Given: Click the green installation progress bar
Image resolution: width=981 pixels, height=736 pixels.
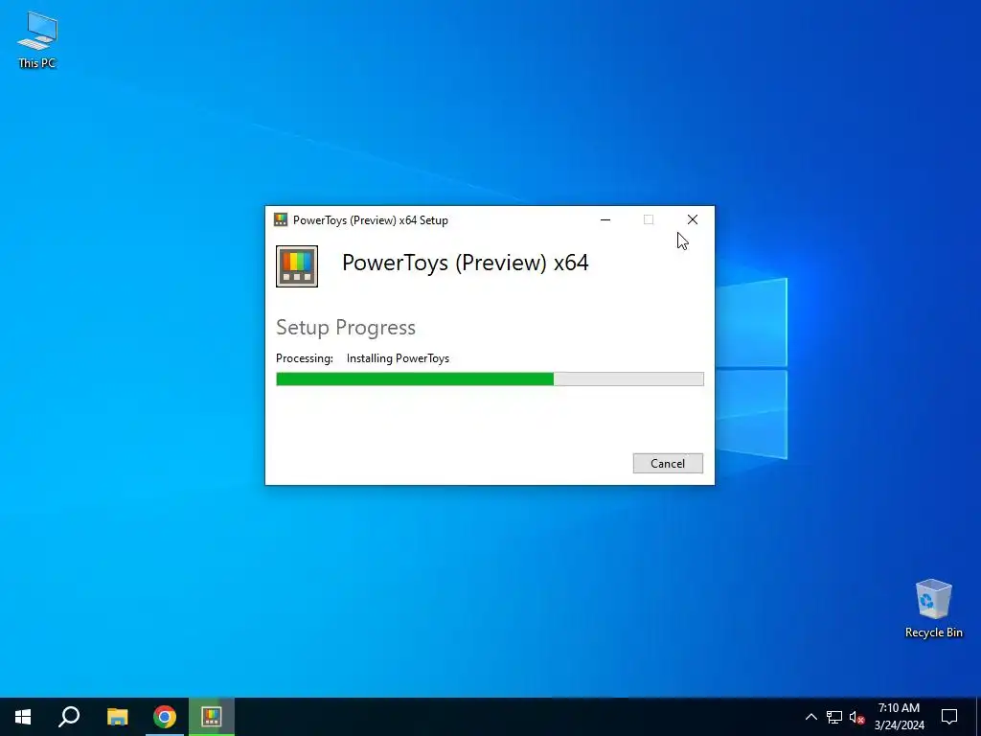Looking at the screenshot, I should tap(490, 379).
